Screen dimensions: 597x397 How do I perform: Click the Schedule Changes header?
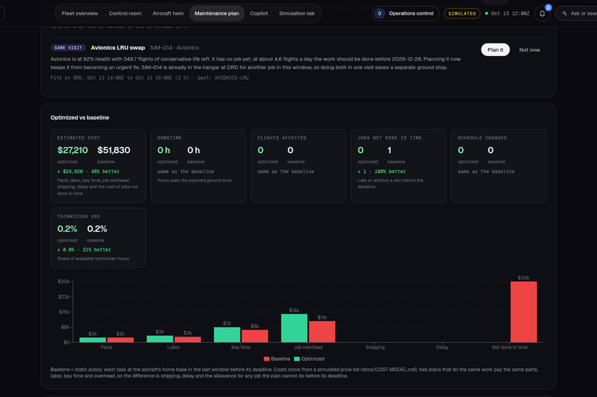(x=482, y=138)
